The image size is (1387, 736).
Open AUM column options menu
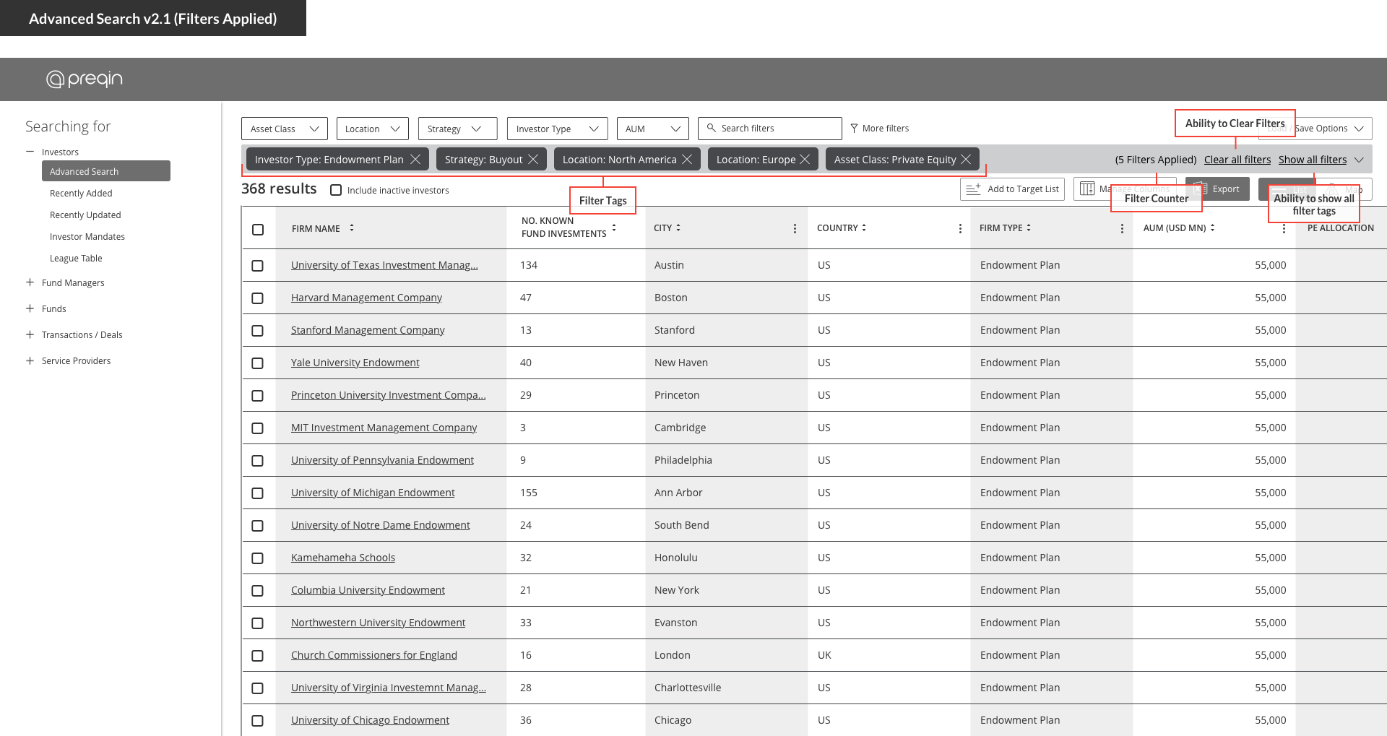click(1284, 228)
